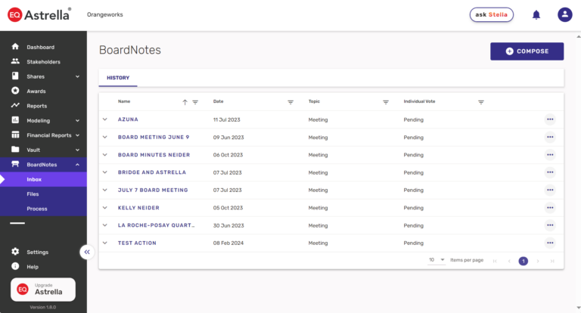The image size is (581, 313).
Task: Click the Compose button
Action: (527, 51)
